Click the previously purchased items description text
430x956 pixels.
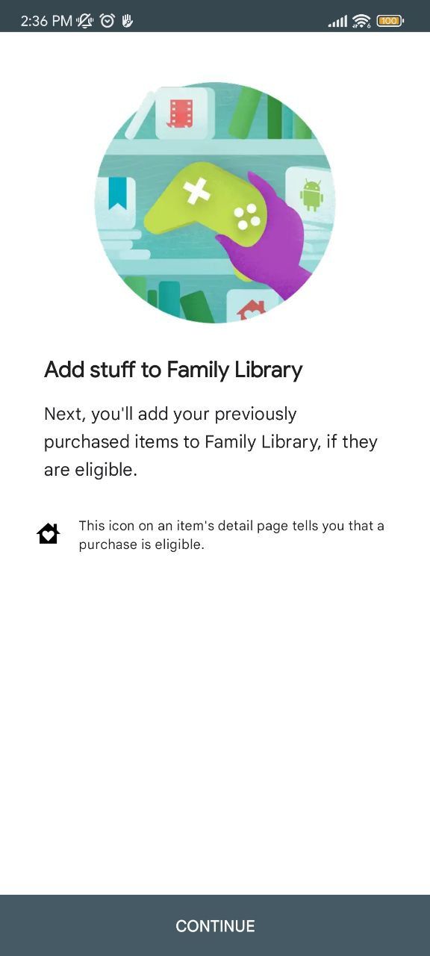[211, 441]
